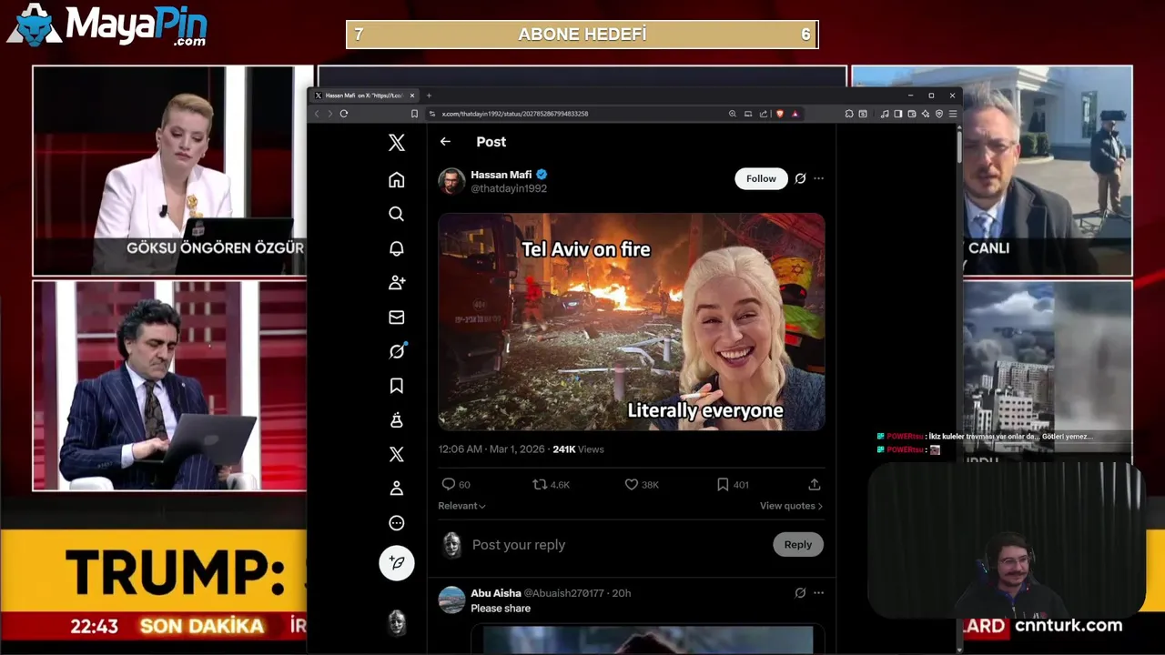Open a new browser tab with plus
The width and height of the screenshot is (1165, 655).
pyautogui.click(x=429, y=96)
